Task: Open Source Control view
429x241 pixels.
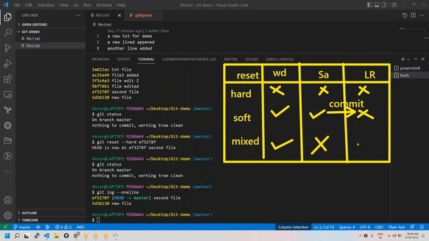Action: pos(7,48)
